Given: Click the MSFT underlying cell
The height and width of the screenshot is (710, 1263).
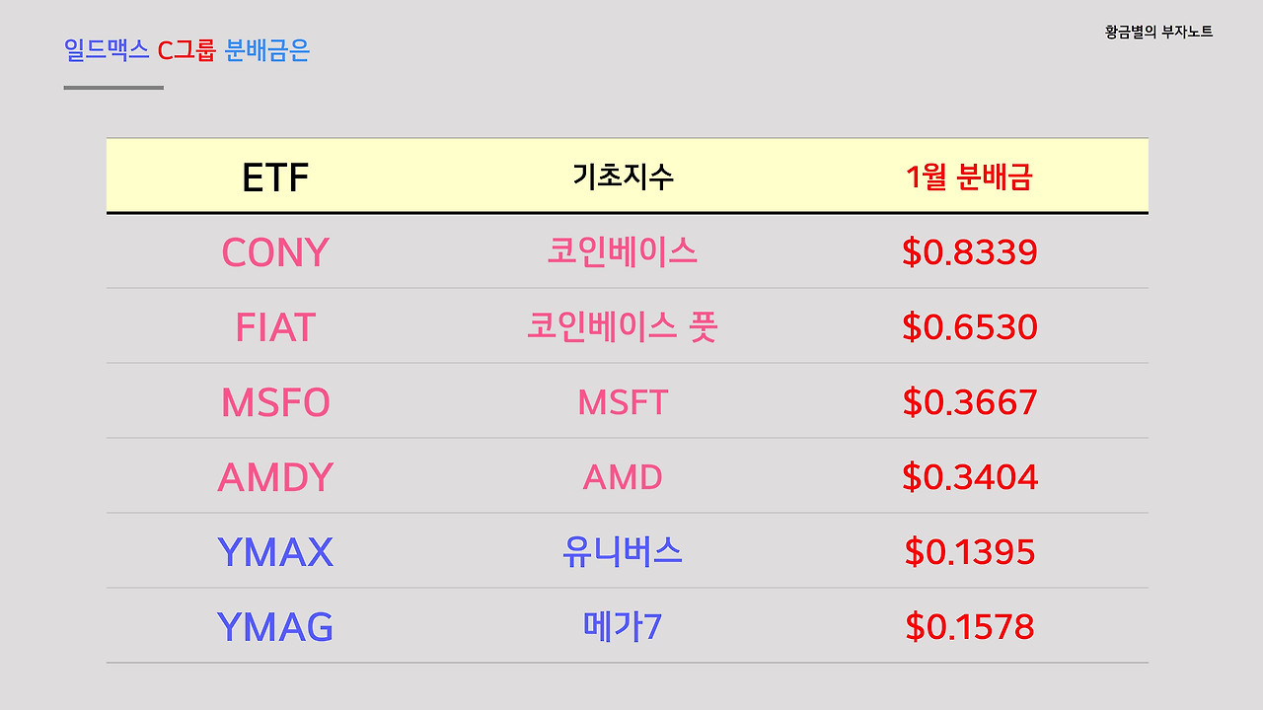Looking at the screenshot, I should point(623,402).
